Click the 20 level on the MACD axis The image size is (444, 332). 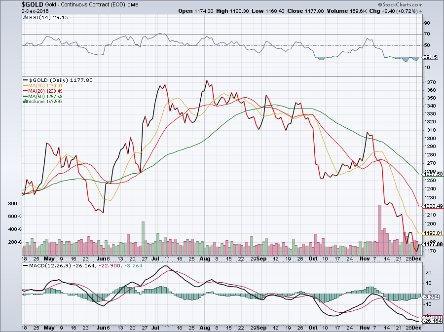428,273
